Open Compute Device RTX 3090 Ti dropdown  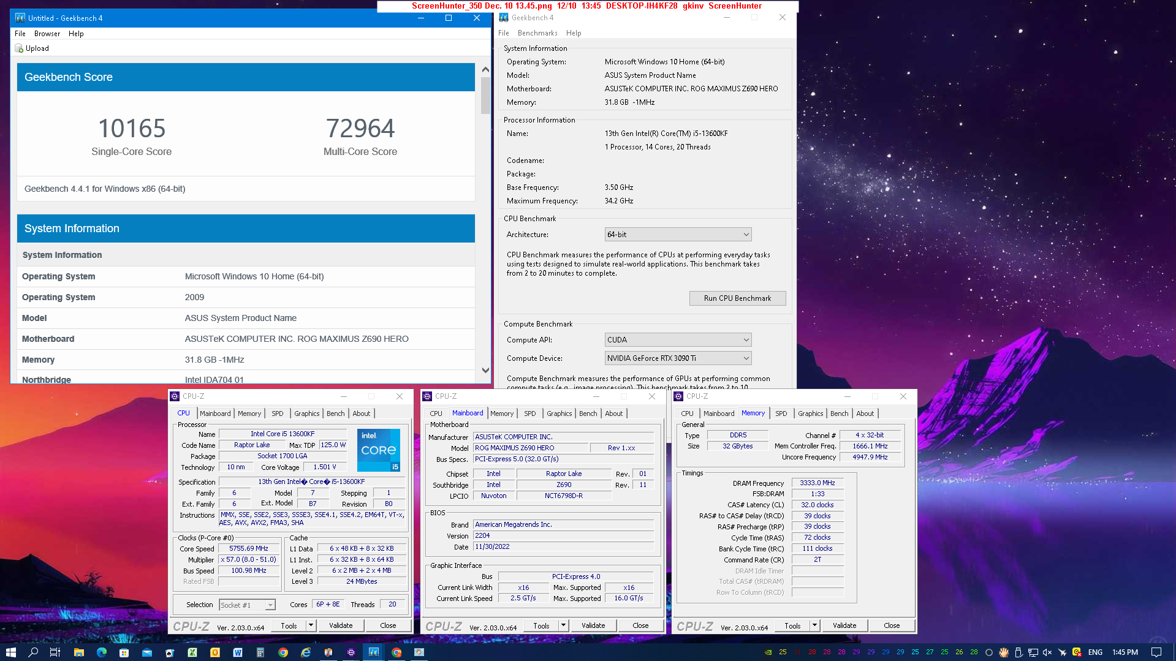[x=678, y=358]
